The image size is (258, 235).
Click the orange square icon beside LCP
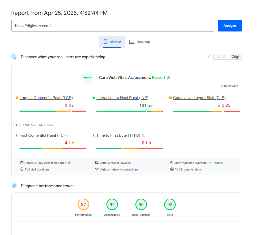[x=17, y=98]
